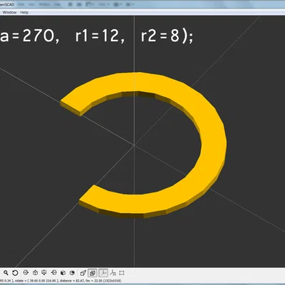Switch to the Top view cube icon

[35, 273]
